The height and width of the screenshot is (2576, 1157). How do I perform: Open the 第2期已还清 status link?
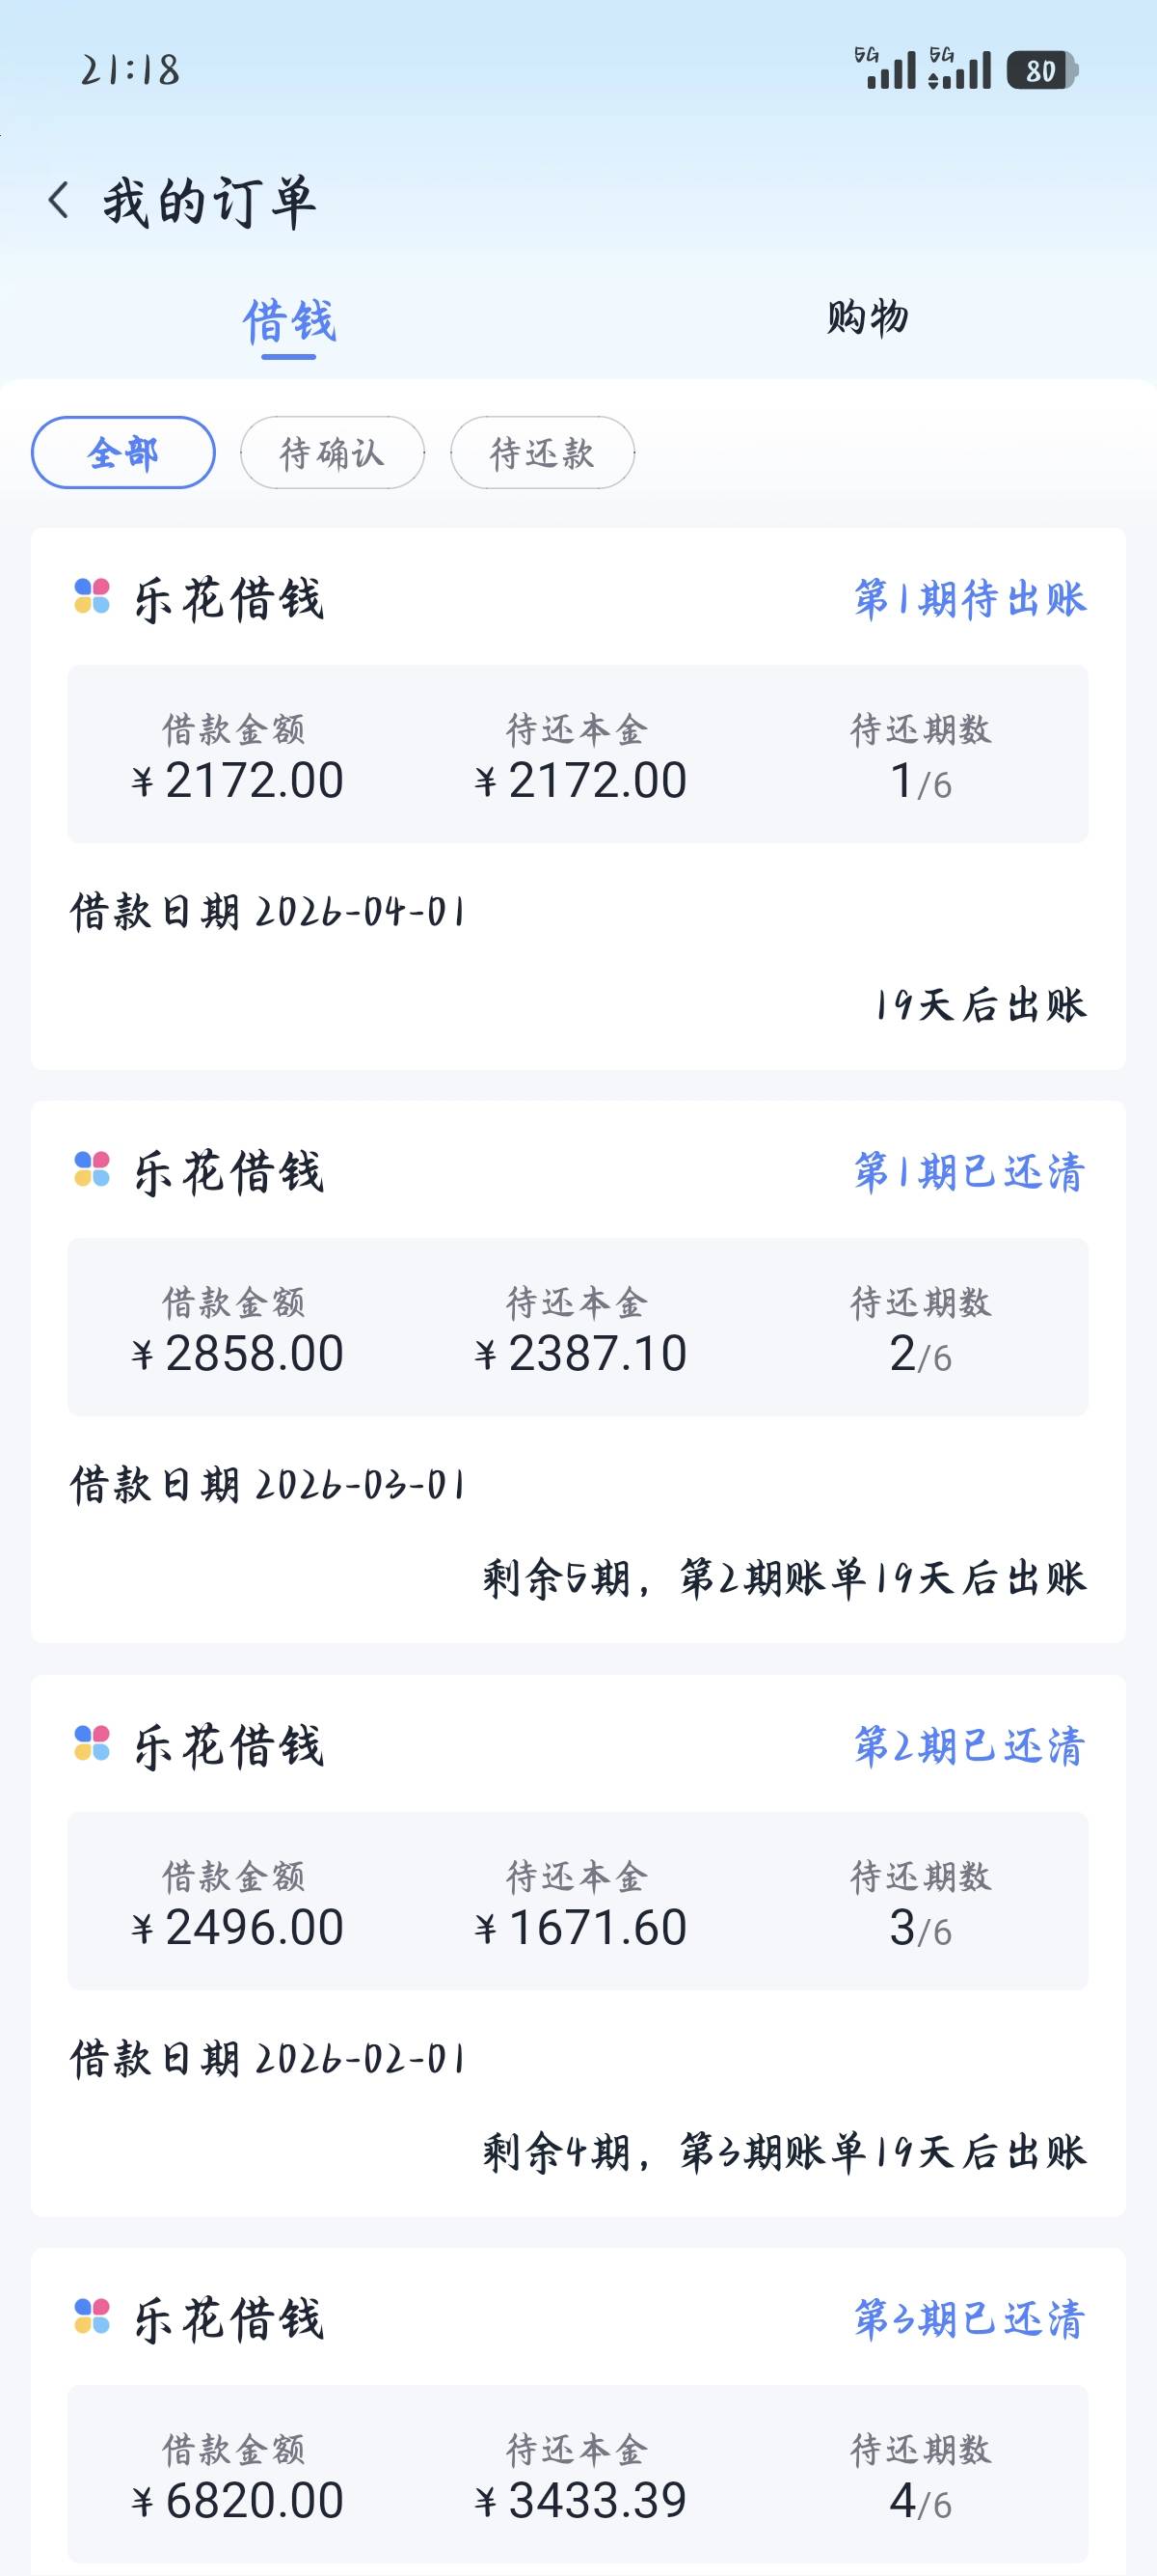tap(969, 1746)
